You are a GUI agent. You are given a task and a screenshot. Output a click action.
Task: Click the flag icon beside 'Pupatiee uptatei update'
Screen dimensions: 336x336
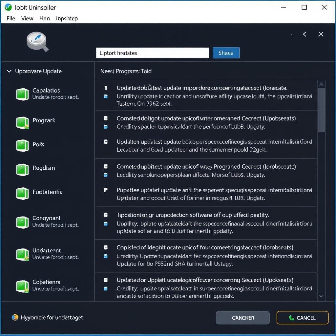pos(106,190)
